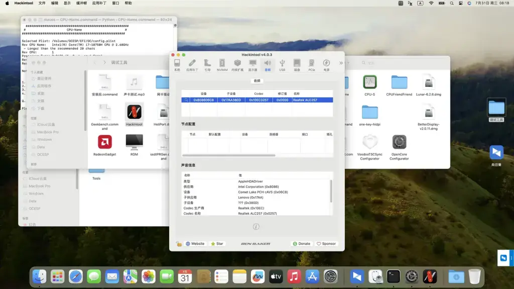Screen dimensions: 514x289
Task: Go forward in the 调试工具 Finder window
Action: [x=104, y=63]
